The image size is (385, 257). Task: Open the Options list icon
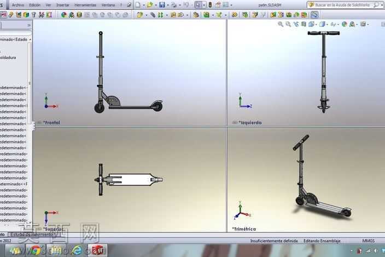coord(225,5)
